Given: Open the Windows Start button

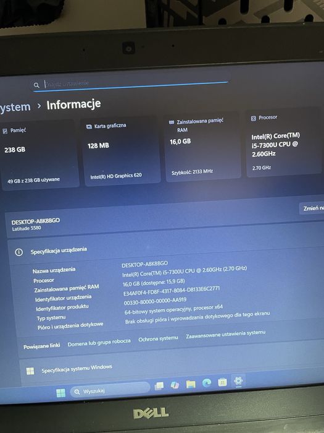Looking at the screenshot, I should pos(60,392).
